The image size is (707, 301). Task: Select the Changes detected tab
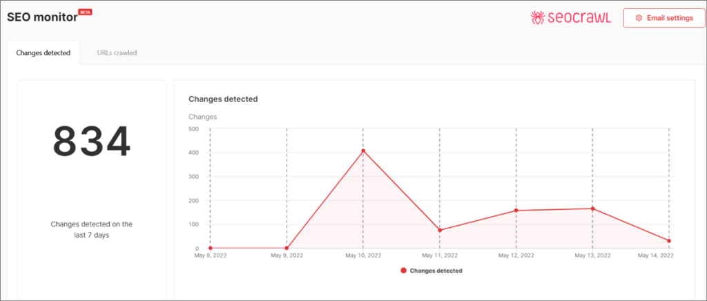pos(43,52)
